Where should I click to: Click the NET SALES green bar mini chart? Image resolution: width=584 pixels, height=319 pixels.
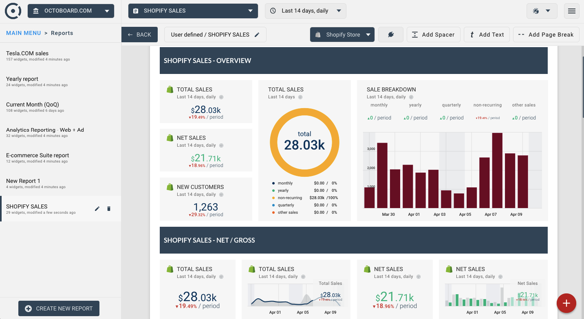[493, 295]
